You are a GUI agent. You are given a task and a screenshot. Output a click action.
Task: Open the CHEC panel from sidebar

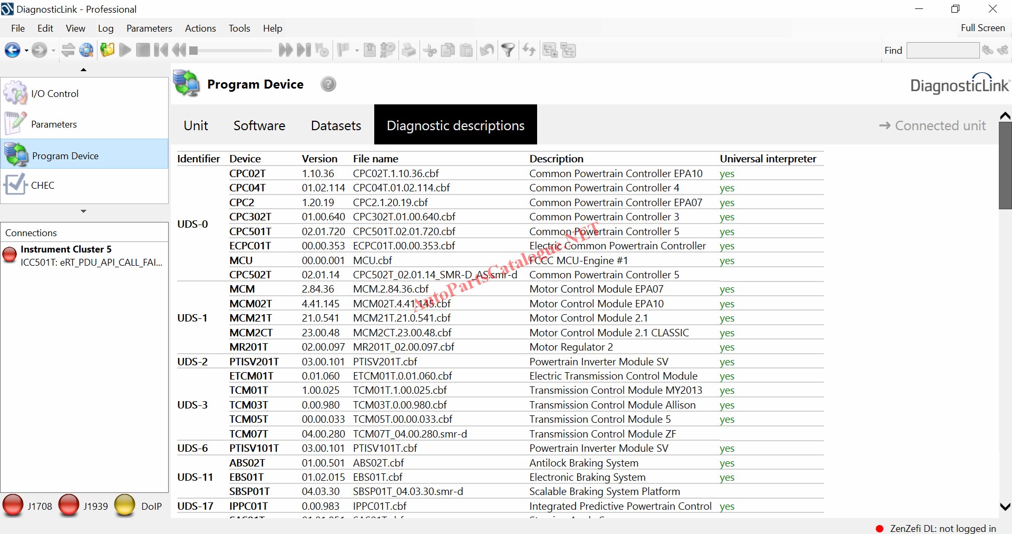pos(42,186)
